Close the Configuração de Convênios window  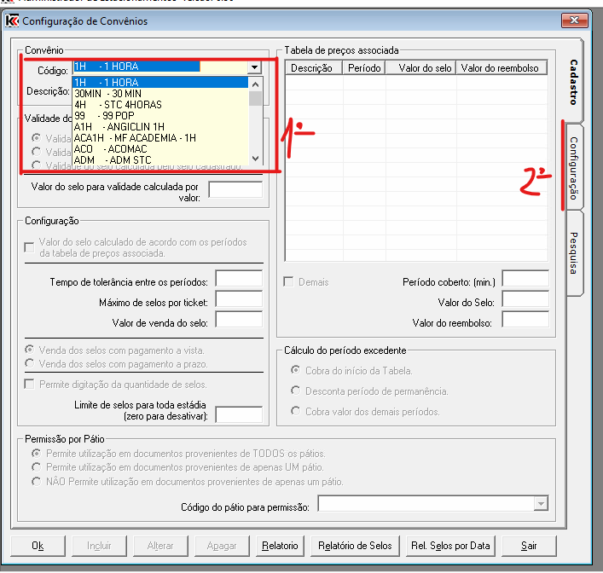point(574,20)
